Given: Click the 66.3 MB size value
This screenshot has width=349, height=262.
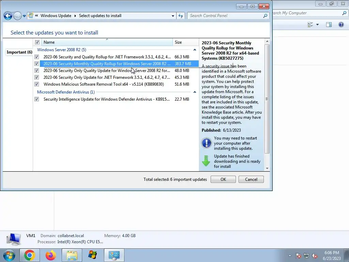Looking at the screenshot, I should pos(182,57).
